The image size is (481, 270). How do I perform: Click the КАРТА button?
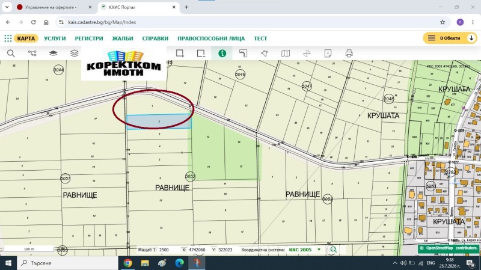(26, 38)
